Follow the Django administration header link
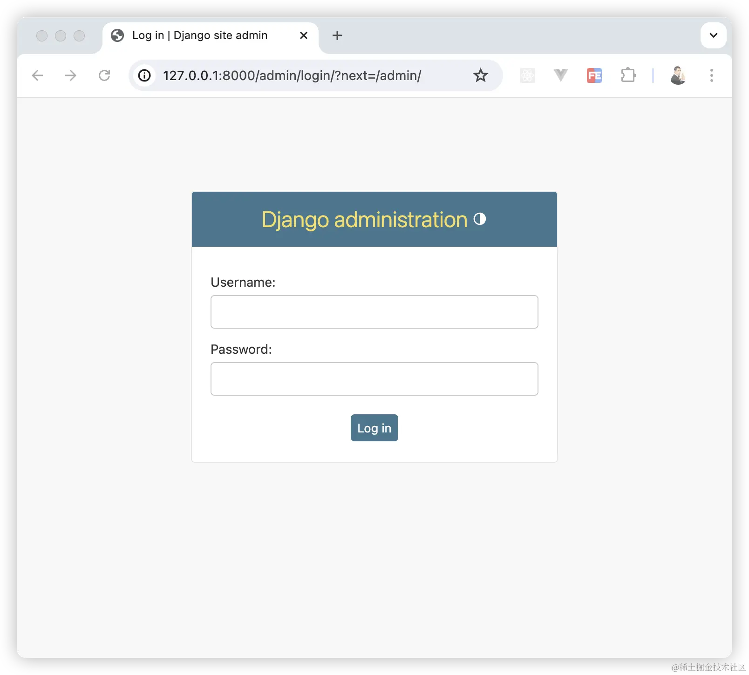The width and height of the screenshot is (749, 675). coord(364,220)
